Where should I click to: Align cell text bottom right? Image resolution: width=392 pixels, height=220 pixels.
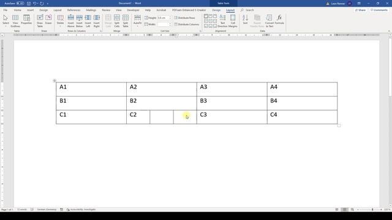tap(215, 26)
